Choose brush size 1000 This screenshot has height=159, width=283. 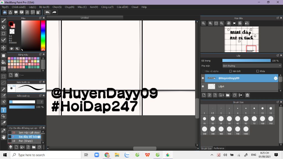(246, 130)
